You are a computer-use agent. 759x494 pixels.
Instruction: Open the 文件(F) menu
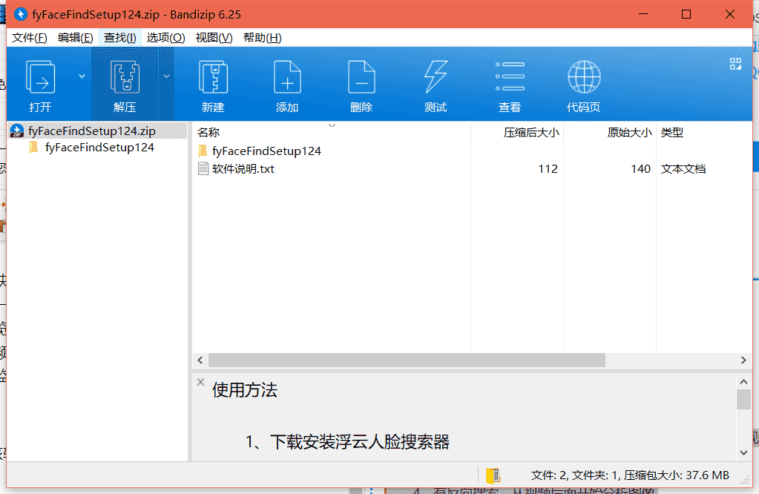point(30,38)
